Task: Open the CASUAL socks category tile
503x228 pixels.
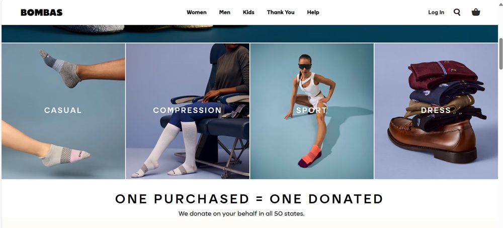Action: point(63,111)
